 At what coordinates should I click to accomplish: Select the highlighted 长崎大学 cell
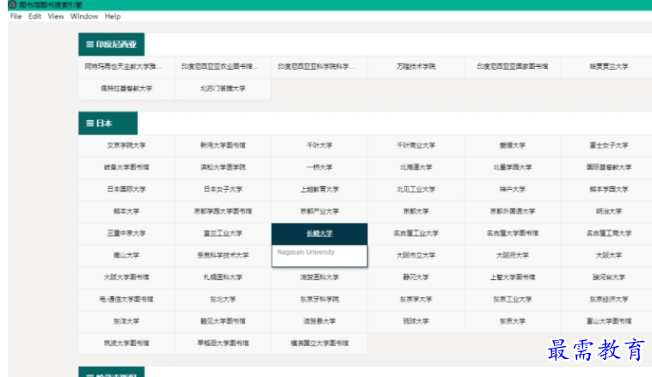coord(319,234)
